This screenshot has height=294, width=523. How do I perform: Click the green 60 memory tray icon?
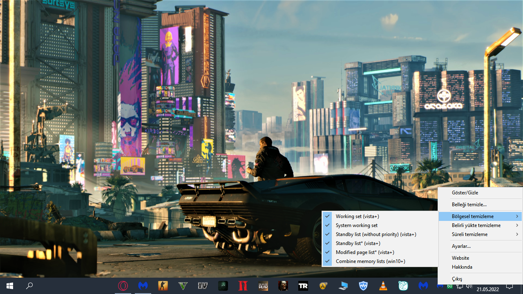tap(449, 286)
